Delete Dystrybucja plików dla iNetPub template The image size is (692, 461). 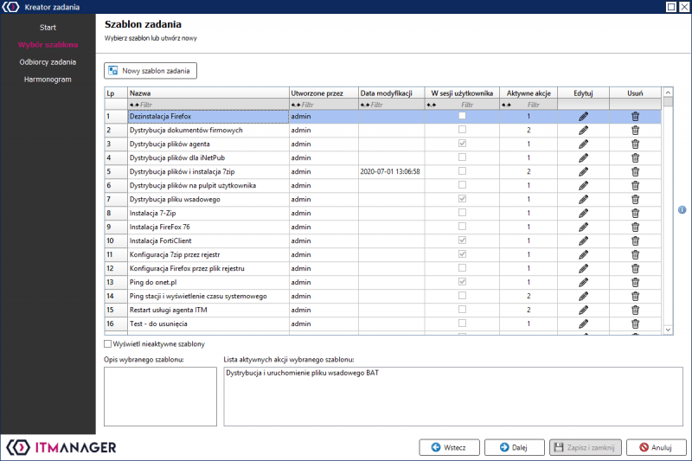coord(635,158)
